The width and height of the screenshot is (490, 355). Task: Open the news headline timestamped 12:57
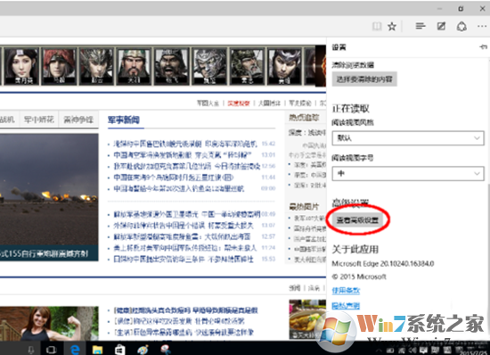(x=182, y=236)
